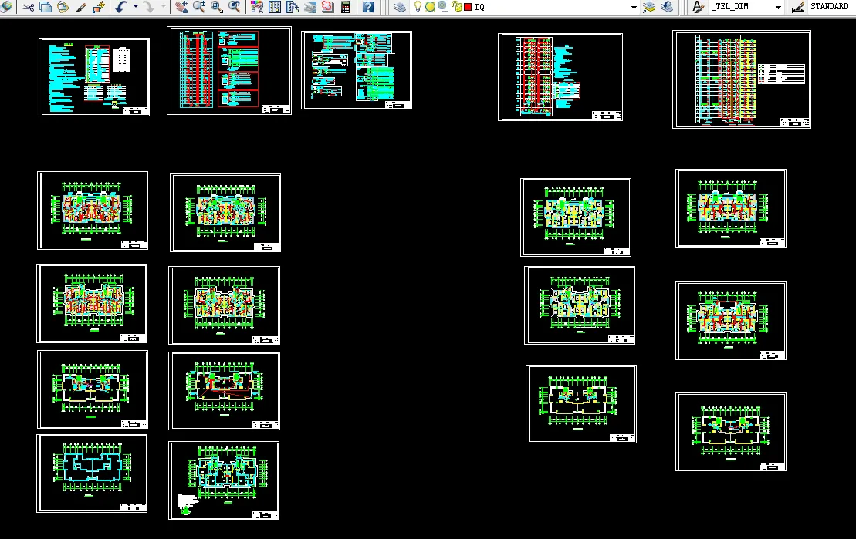This screenshot has width=856, height=539.
Task: Open the layer list dropdown showing DQ
Action: [634, 7]
